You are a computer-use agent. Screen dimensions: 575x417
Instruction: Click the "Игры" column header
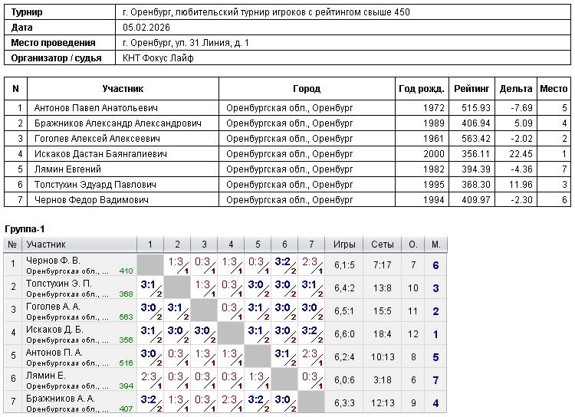(344, 245)
